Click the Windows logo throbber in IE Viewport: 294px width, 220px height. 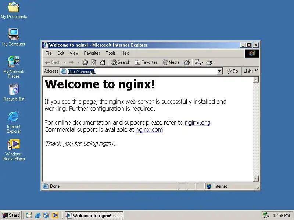(252, 54)
